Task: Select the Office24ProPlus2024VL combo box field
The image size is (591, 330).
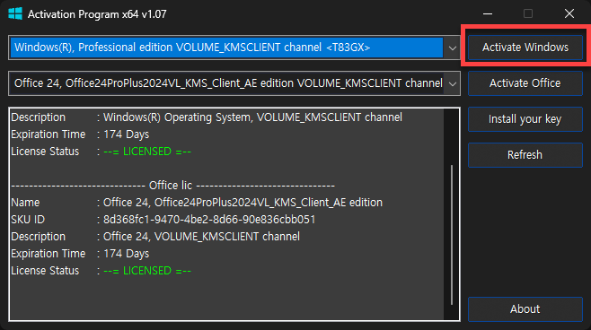Action: coord(234,83)
